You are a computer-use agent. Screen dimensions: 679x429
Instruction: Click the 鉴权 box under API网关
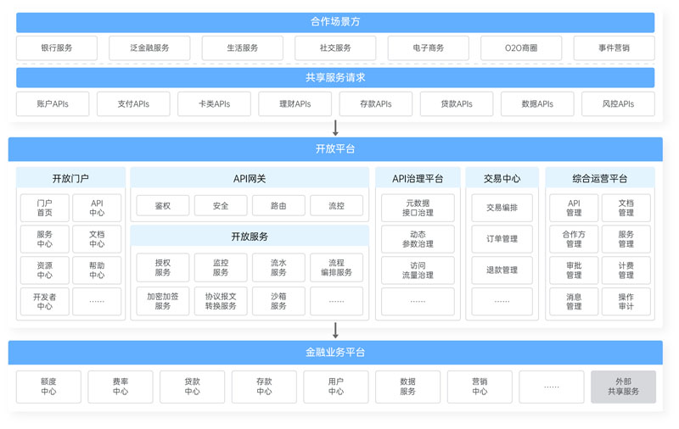(x=163, y=206)
